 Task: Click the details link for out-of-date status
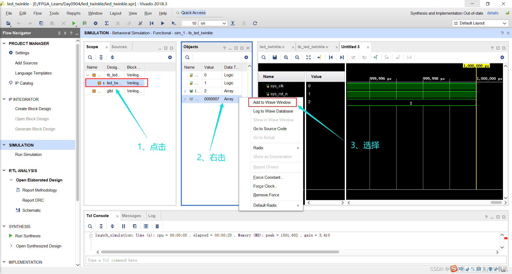click(493, 13)
